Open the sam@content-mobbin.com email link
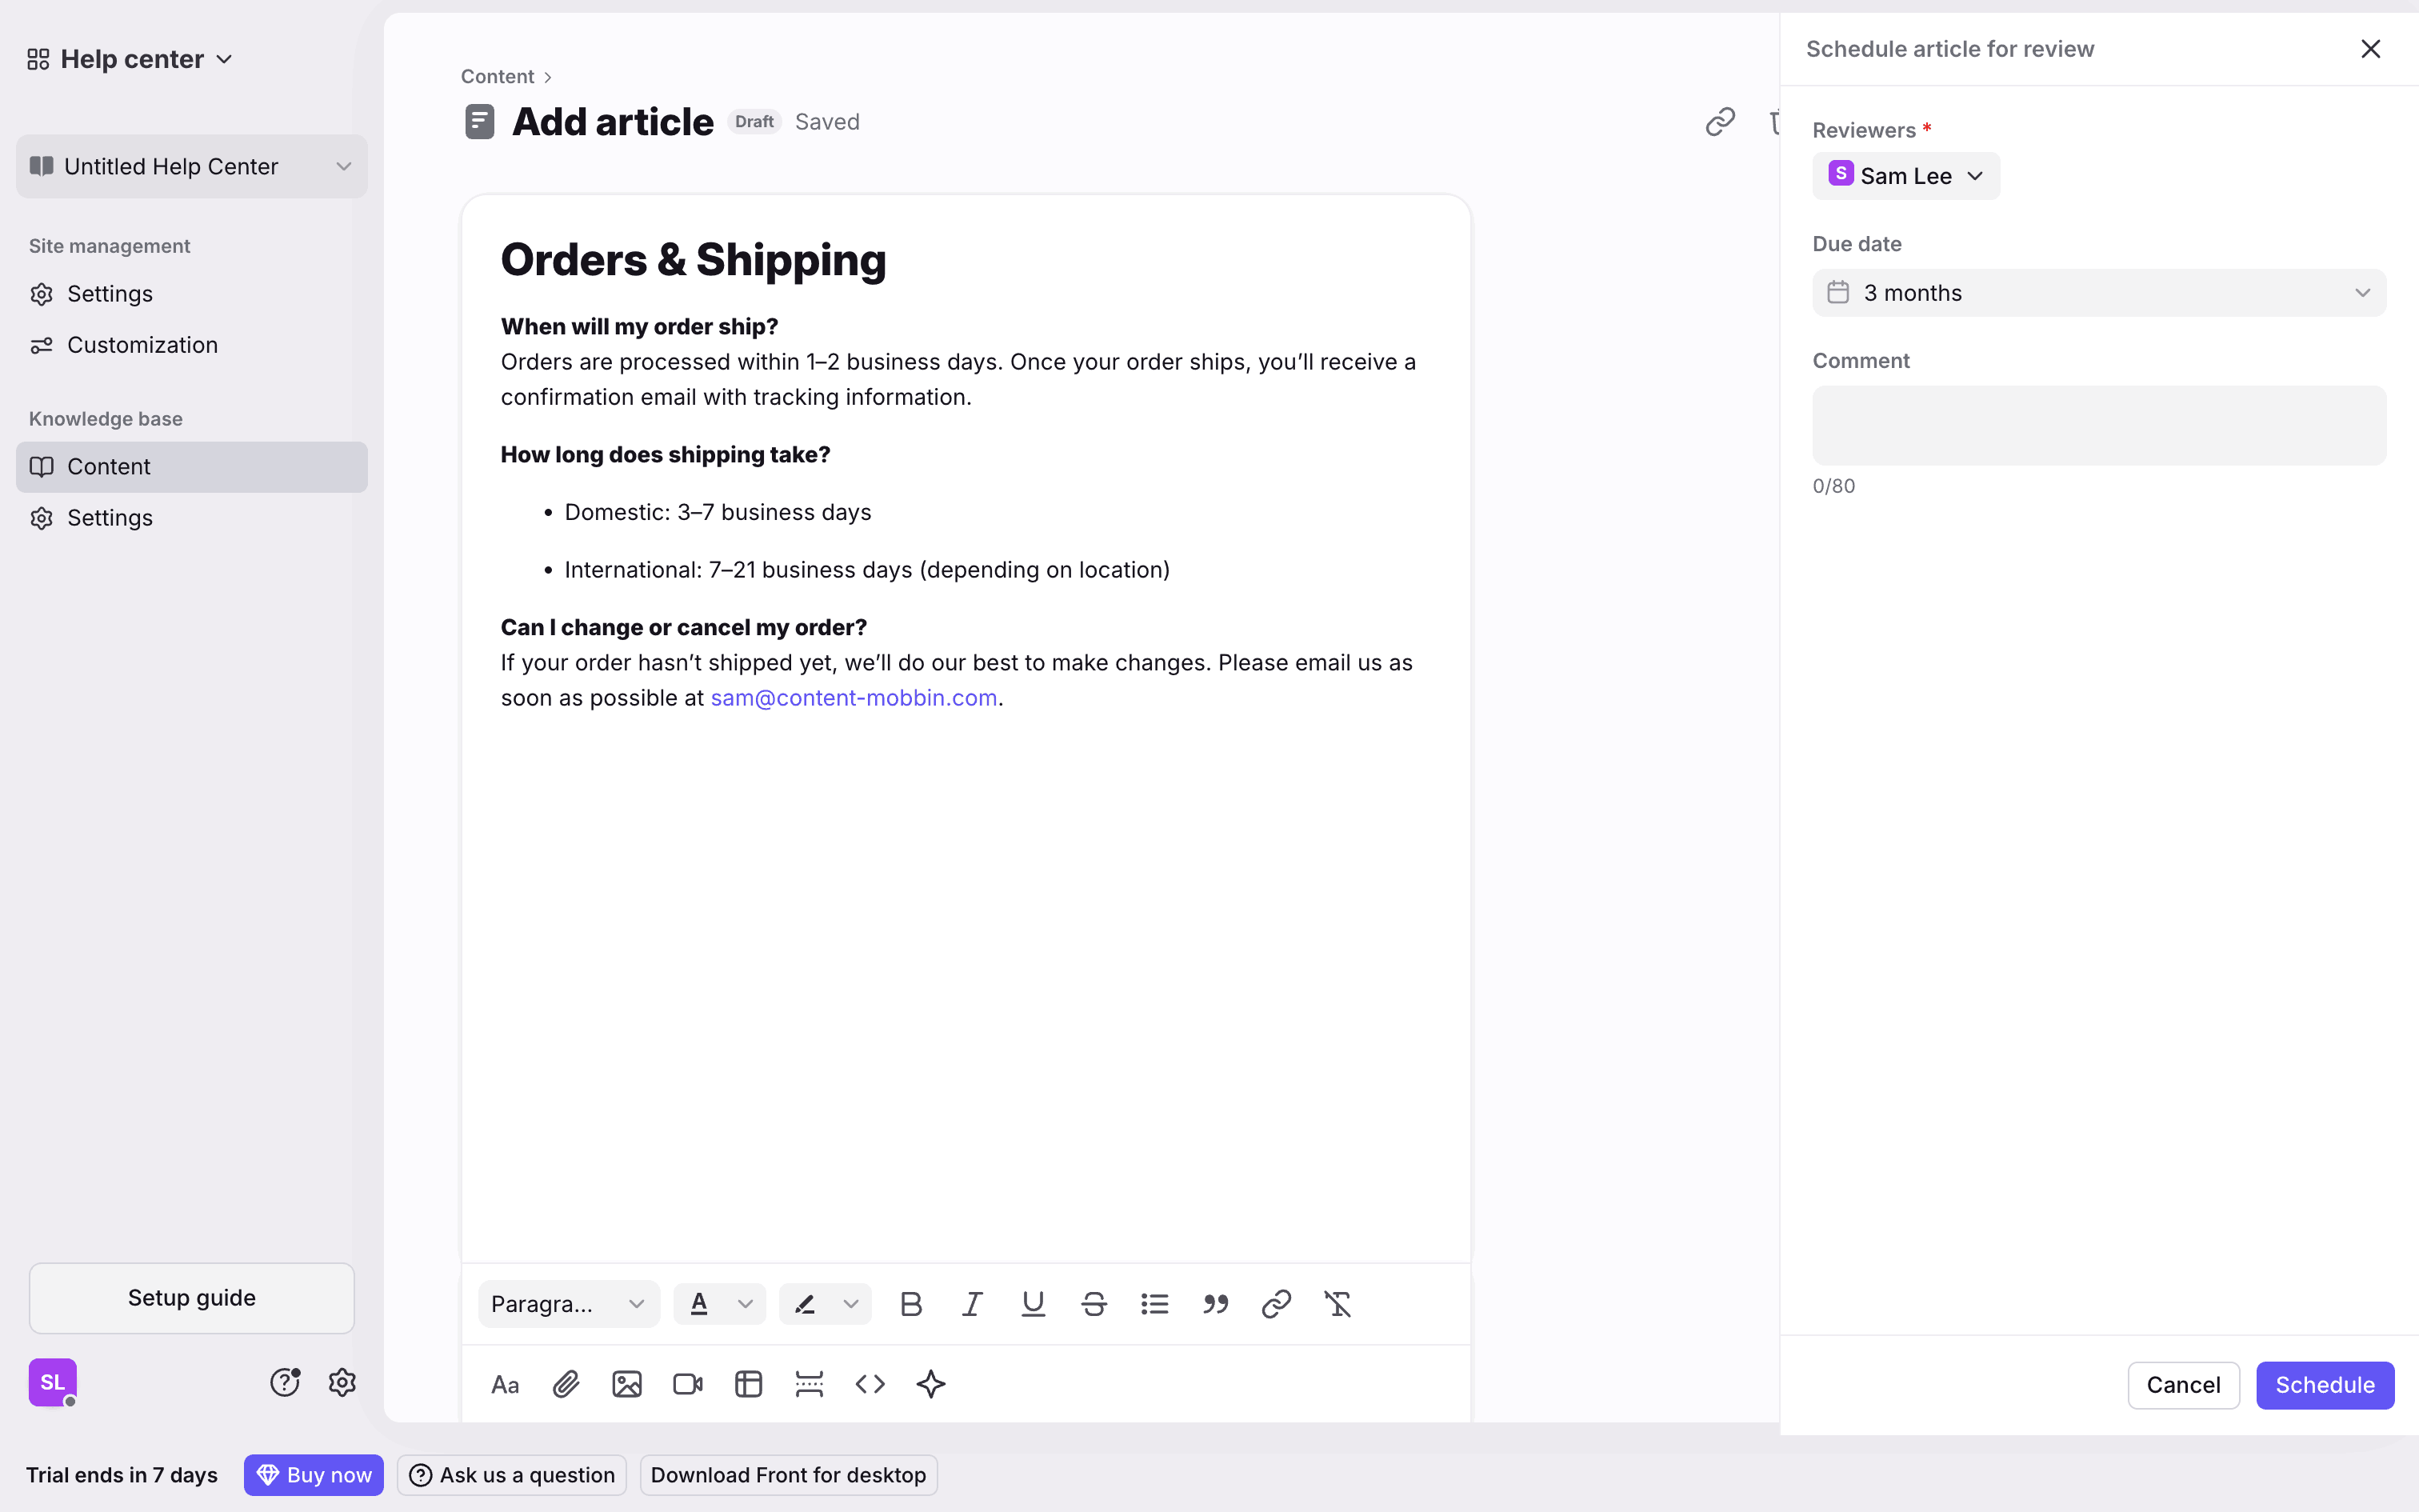2419x1512 pixels. (854, 698)
